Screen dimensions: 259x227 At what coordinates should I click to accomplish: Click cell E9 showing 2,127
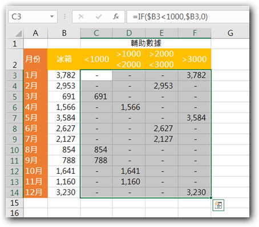[161, 139]
